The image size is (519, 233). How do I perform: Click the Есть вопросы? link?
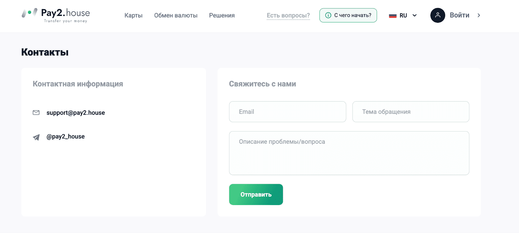coord(288,15)
